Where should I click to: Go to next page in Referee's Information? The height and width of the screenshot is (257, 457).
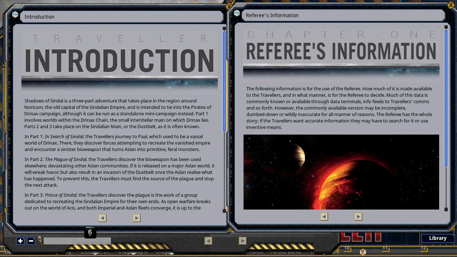358,217
